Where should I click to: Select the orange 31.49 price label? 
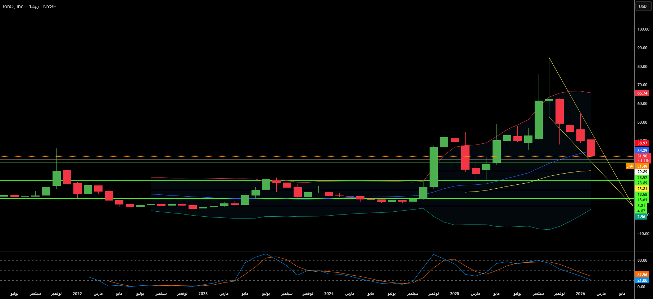click(x=642, y=166)
